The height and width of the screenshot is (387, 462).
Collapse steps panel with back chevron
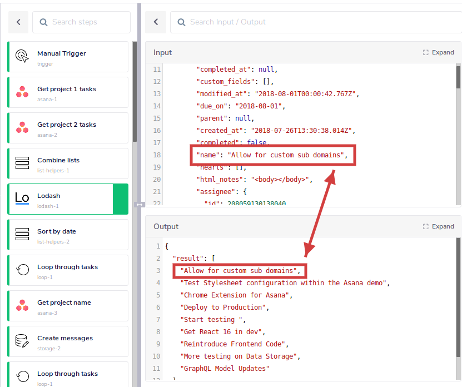coord(18,22)
